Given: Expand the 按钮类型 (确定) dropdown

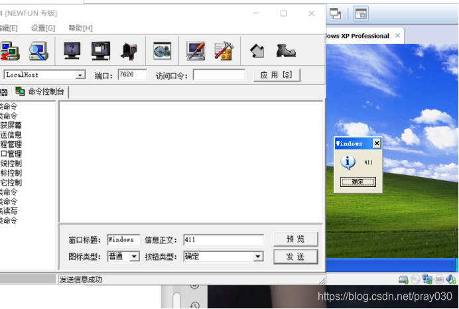Looking at the screenshot, I should coord(258,257).
